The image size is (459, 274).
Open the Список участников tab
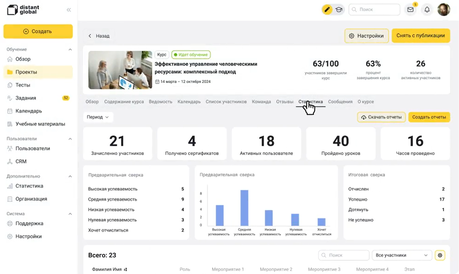(x=226, y=102)
